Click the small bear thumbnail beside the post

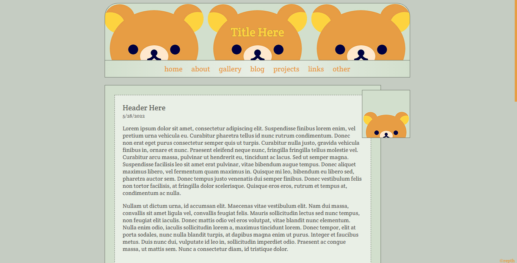386,114
